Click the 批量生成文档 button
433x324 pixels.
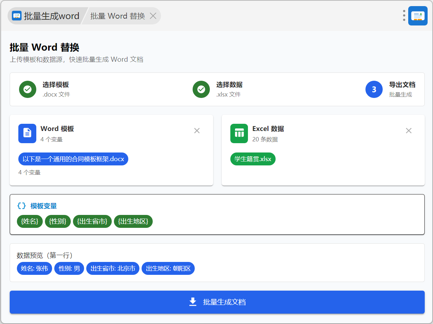[x=217, y=302]
